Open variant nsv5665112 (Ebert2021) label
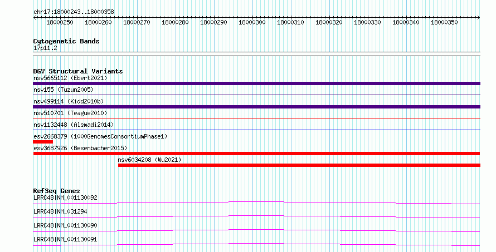This screenshot has width=496, height=252. pyautogui.click(x=70, y=78)
